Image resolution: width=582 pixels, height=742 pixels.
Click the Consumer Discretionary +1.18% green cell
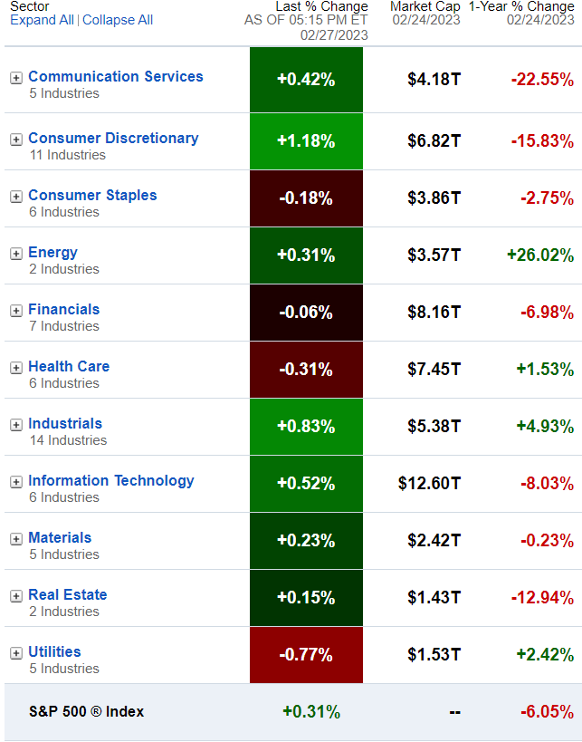306,141
